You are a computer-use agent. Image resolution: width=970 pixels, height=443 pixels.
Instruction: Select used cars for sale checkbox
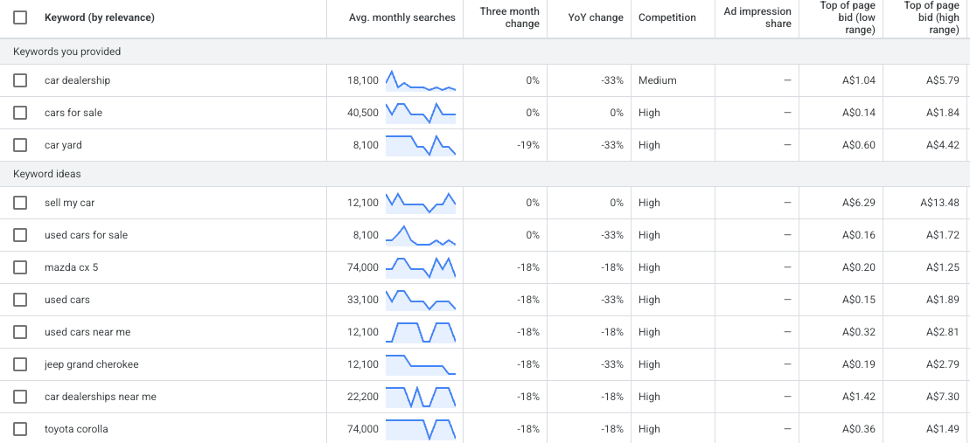tap(20, 235)
